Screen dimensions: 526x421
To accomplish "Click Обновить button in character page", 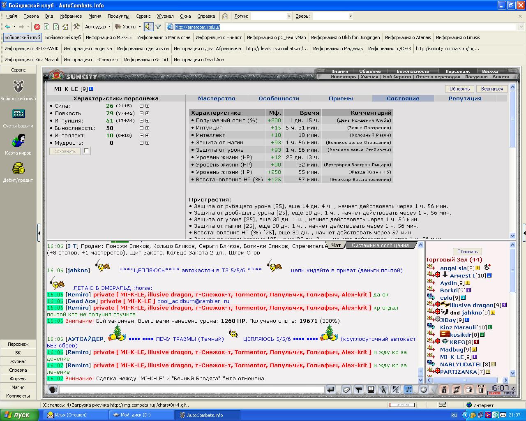I will 459,89.
